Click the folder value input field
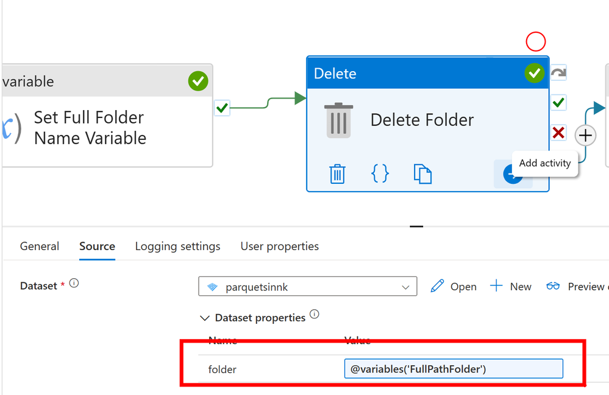Image resolution: width=609 pixels, height=395 pixels. click(x=454, y=369)
